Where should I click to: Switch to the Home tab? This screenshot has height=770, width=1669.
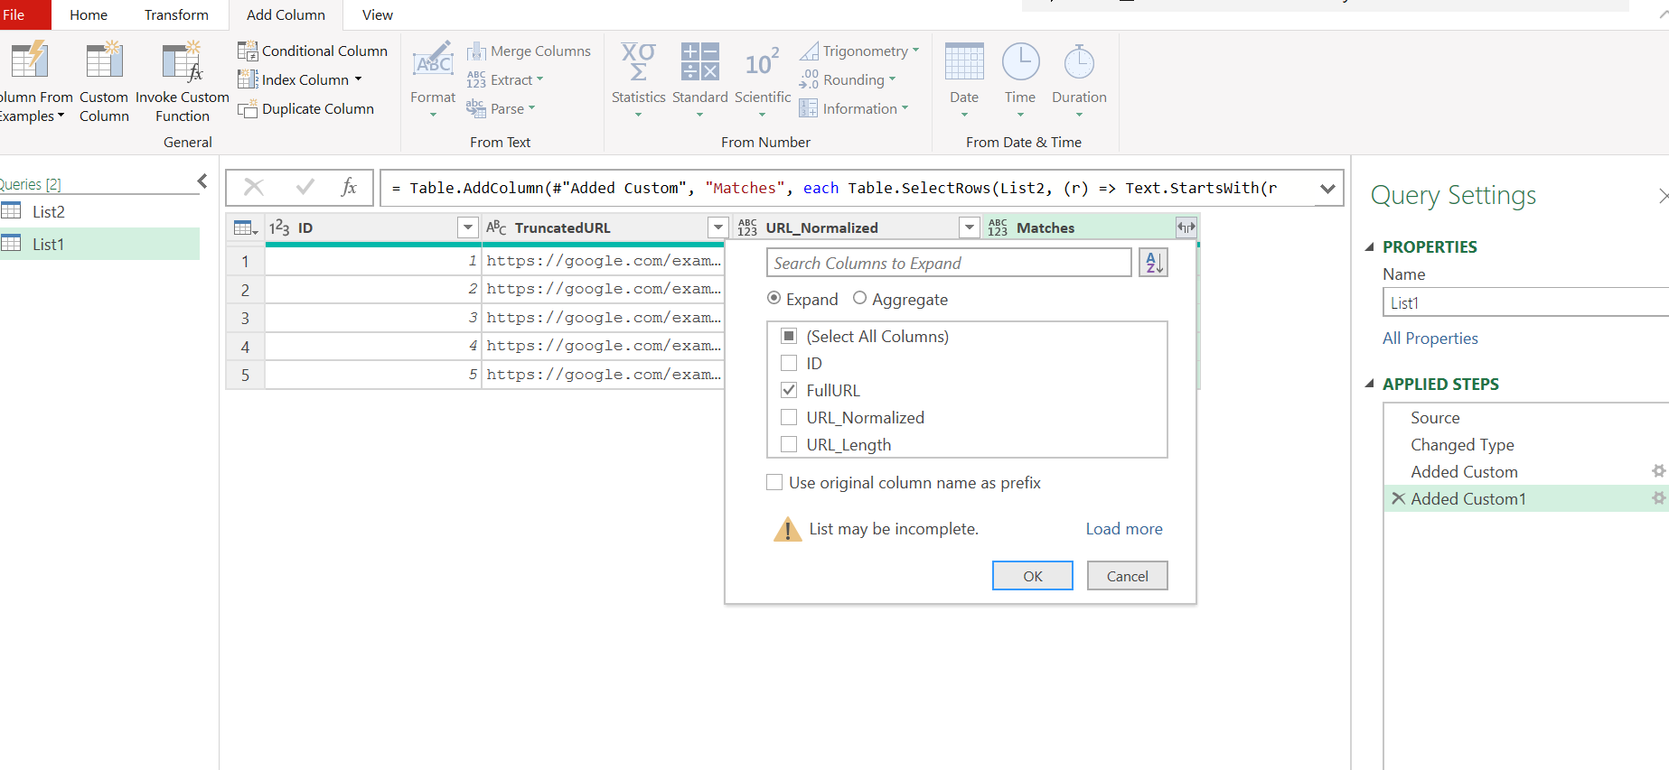(89, 14)
